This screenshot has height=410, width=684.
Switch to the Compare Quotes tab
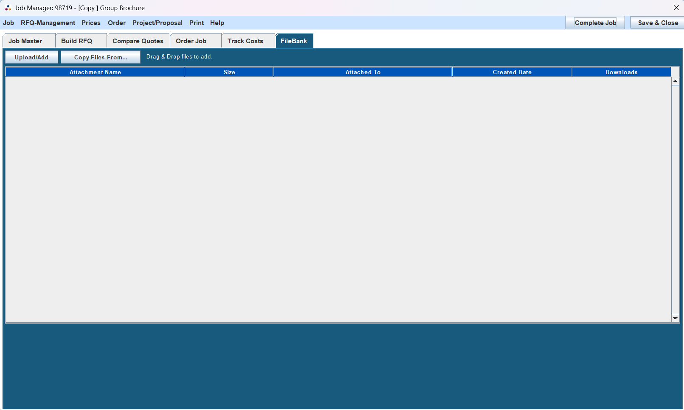[x=138, y=41]
